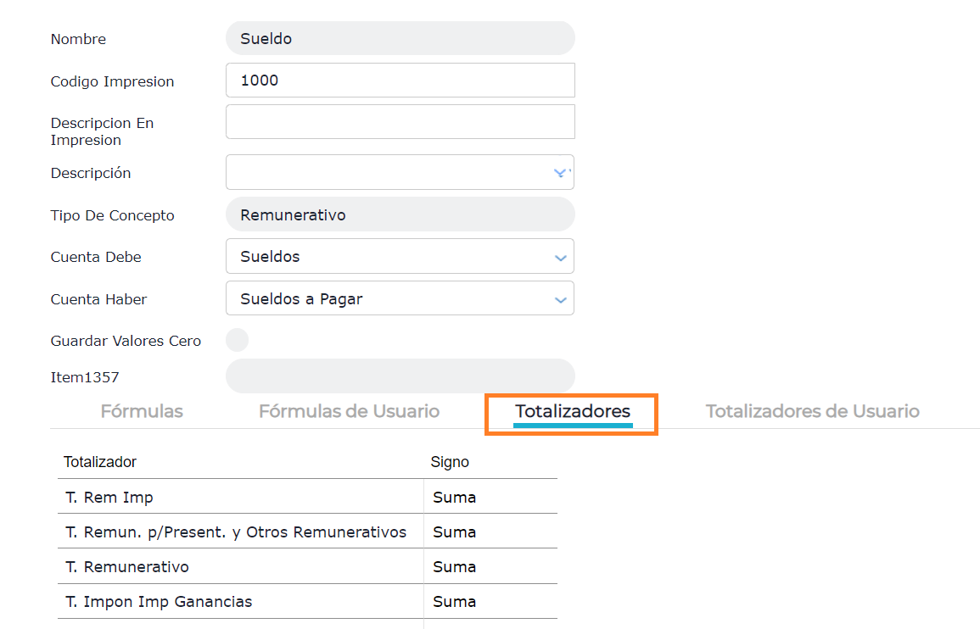Go to Totalizadores de Usuario tab

click(812, 411)
